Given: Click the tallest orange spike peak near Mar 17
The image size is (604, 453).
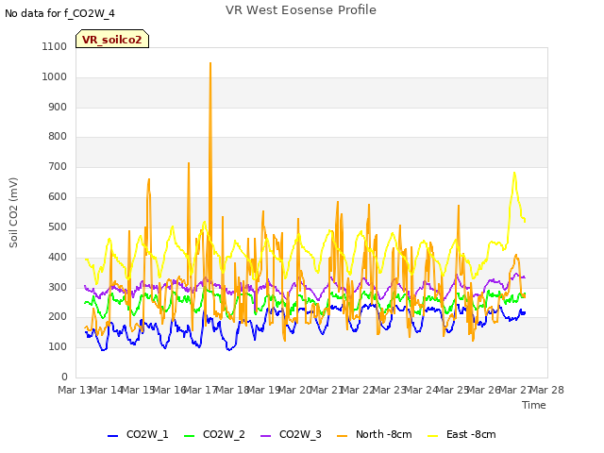Looking at the screenshot, I should click(x=210, y=63).
